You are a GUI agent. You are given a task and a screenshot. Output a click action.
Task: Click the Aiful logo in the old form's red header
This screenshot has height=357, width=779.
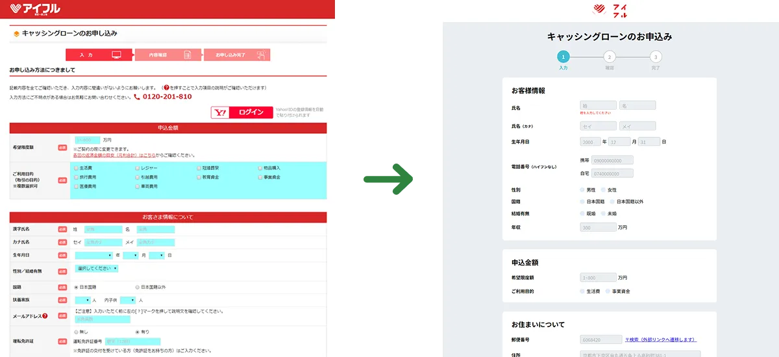36,8
